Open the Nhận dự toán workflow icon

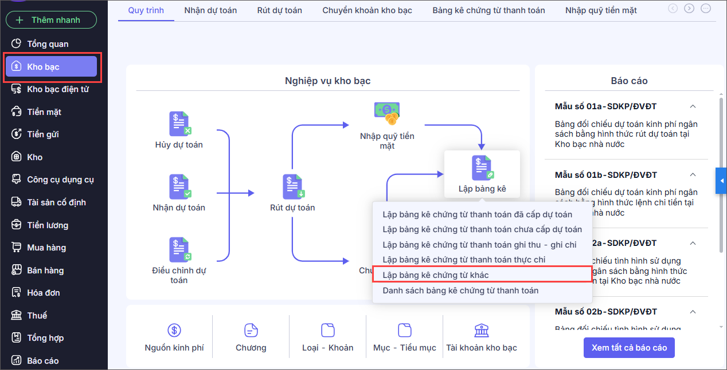coord(179,186)
